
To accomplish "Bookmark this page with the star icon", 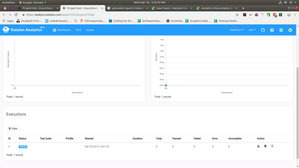I will (x=237, y=15).
